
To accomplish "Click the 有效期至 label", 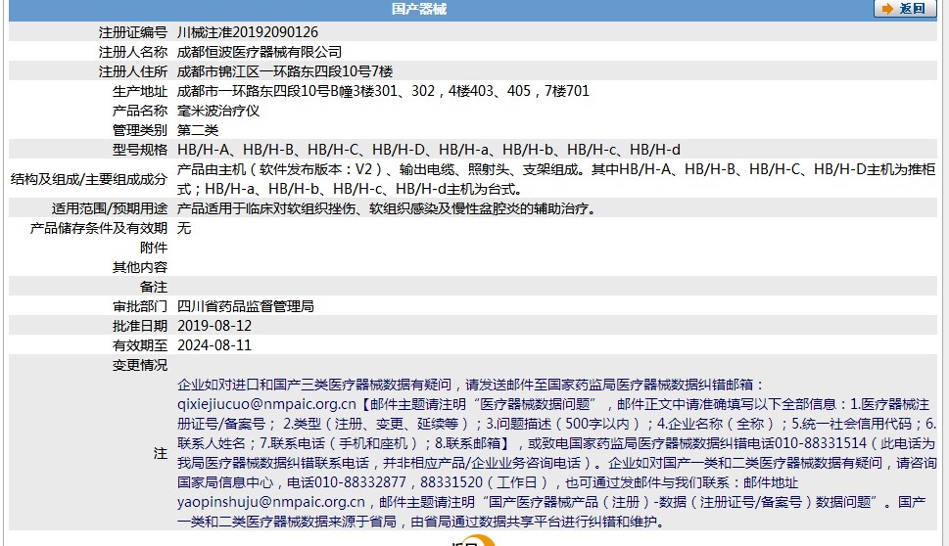I will 140,345.
